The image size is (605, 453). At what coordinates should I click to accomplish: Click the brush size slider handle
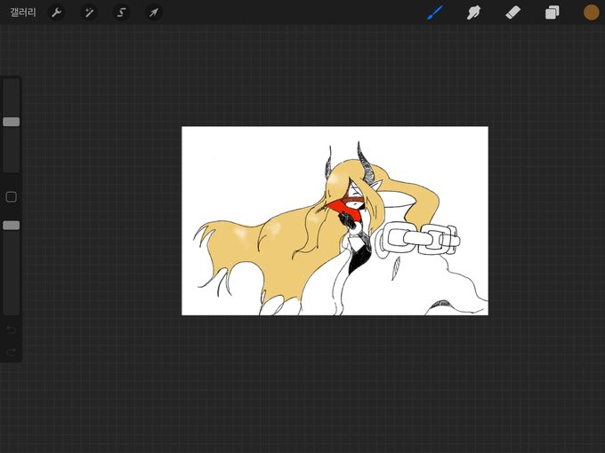(x=12, y=122)
